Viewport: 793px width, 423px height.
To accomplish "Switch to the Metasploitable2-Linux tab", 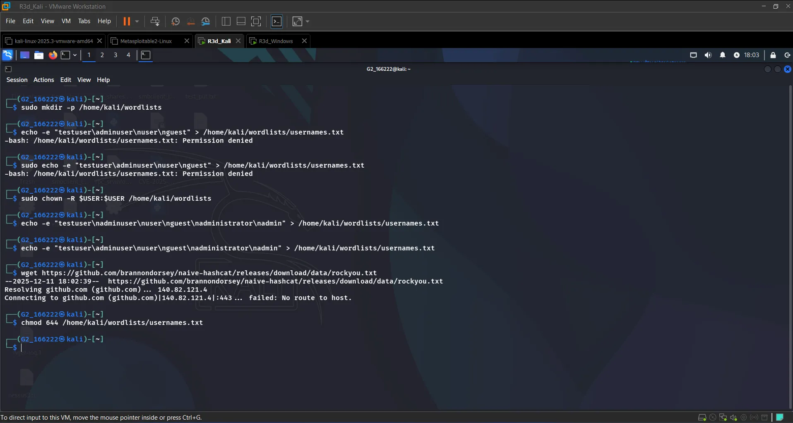I will 146,41.
